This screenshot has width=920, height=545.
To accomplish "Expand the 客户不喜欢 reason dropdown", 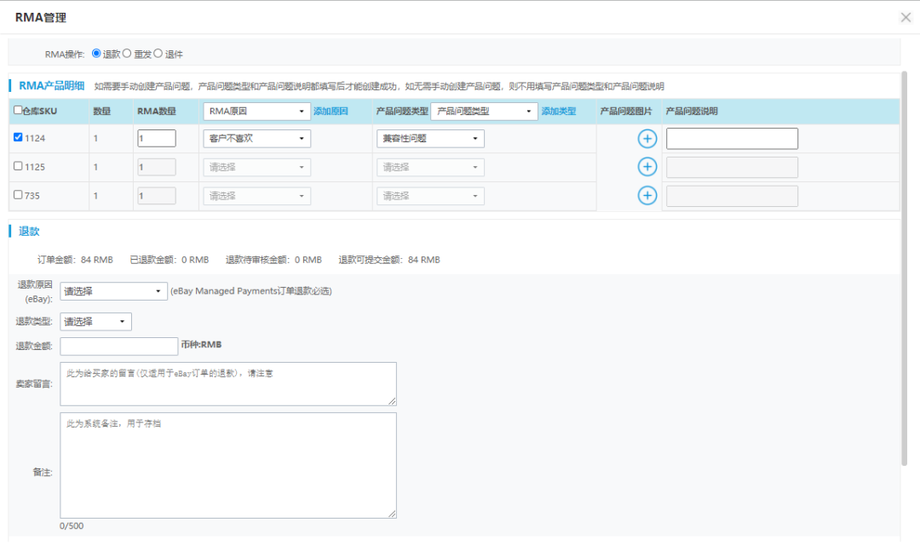I will (x=256, y=139).
